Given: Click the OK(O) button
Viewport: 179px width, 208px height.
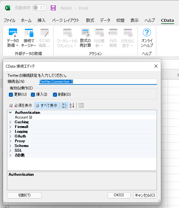Looking at the screenshot, I should point(119,195).
